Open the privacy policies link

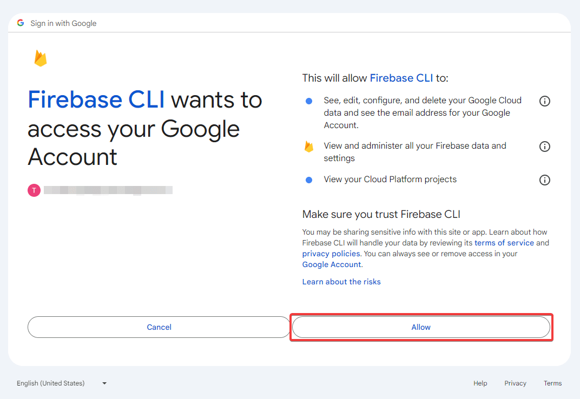pos(331,254)
